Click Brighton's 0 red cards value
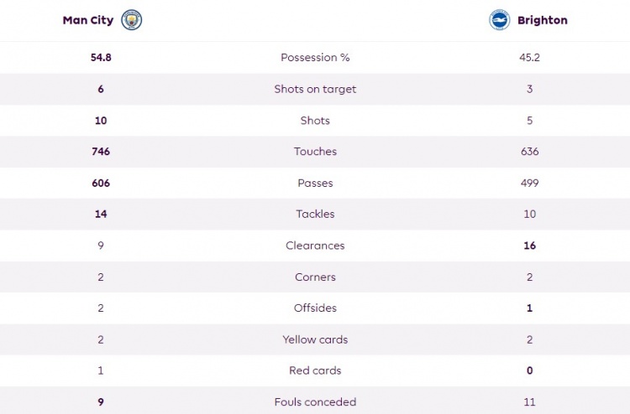This screenshot has height=414, width=630. (x=529, y=370)
